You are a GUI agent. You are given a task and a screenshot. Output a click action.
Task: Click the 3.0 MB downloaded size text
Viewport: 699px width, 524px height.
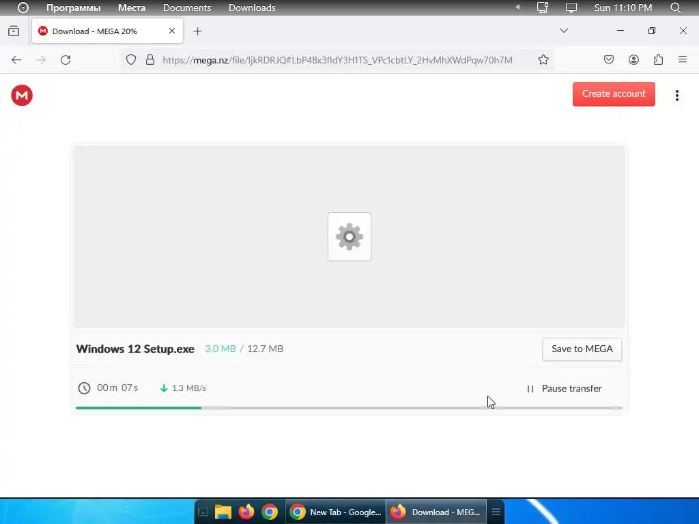tap(220, 349)
